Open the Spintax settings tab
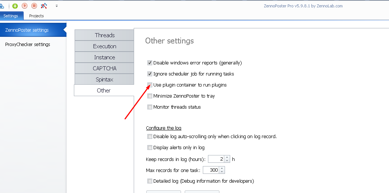 (105, 80)
